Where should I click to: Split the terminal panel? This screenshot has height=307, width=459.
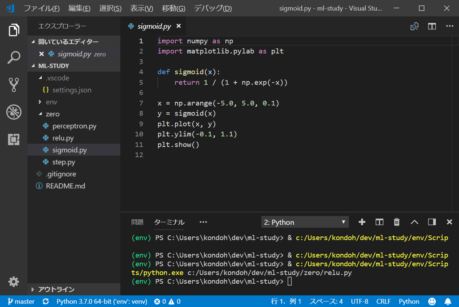[x=379, y=222]
